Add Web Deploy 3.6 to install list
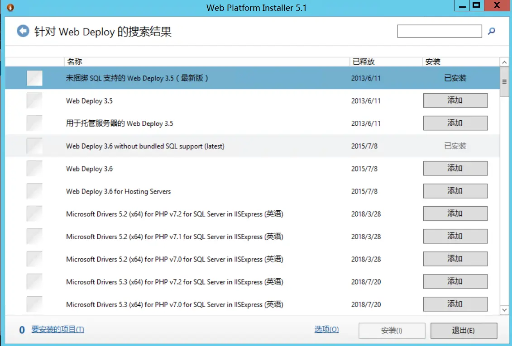This screenshot has height=346, width=512. [x=455, y=168]
